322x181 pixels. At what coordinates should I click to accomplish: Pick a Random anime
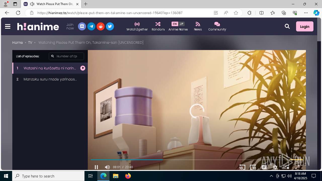click(x=158, y=26)
